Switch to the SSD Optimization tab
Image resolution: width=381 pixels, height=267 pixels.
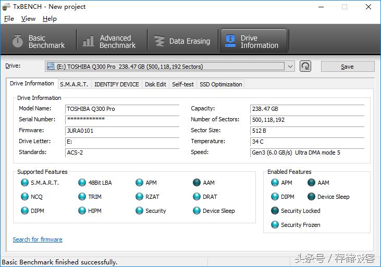coord(220,84)
